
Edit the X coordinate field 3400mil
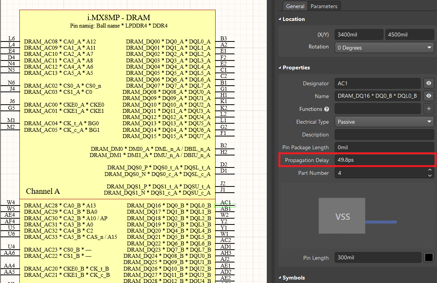pyautogui.click(x=359, y=34)
